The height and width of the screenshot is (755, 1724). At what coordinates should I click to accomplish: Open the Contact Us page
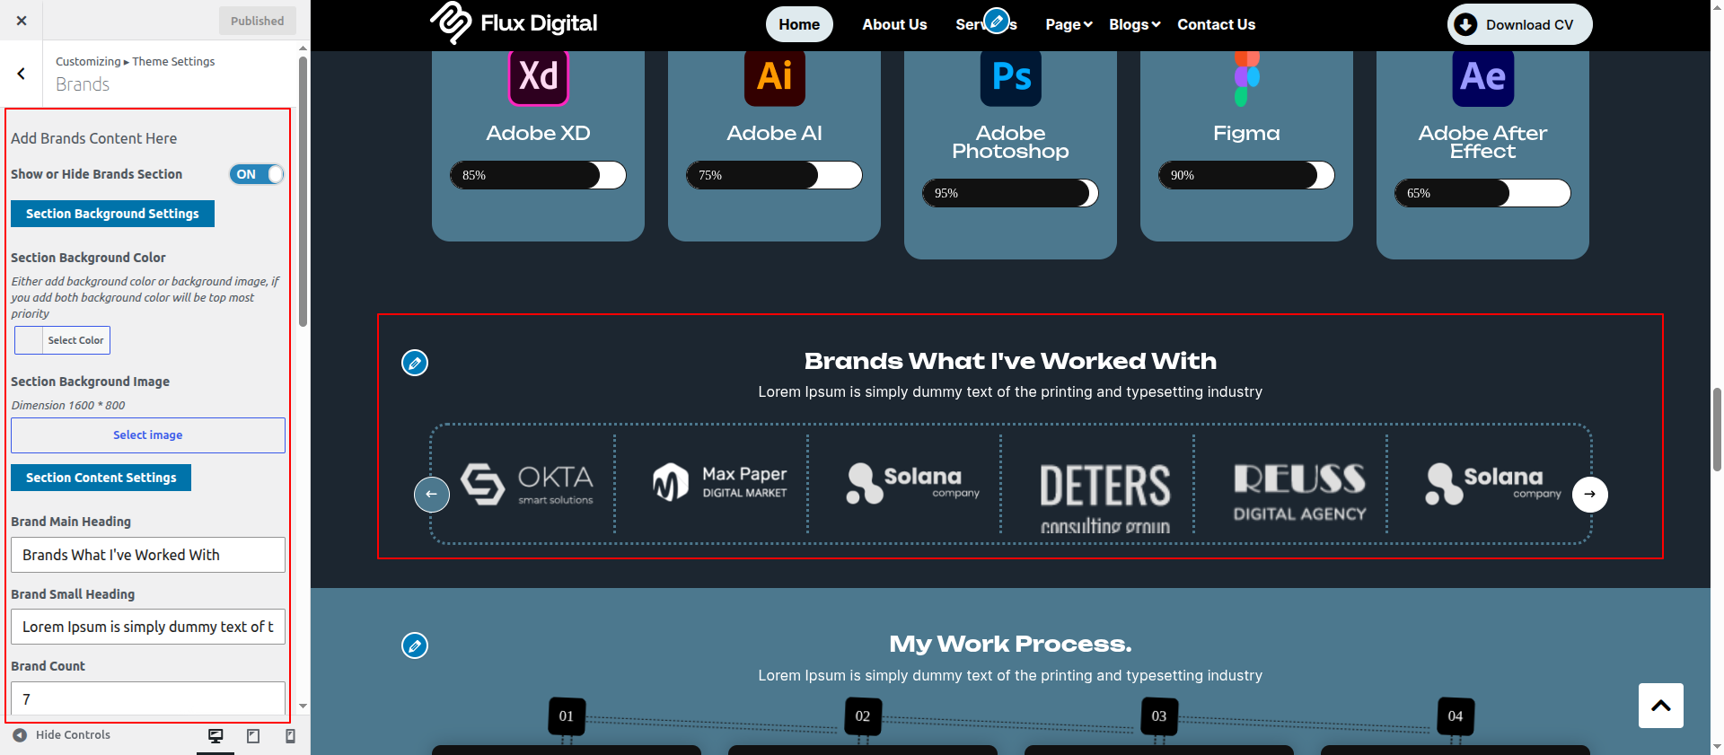(1217, 24)
